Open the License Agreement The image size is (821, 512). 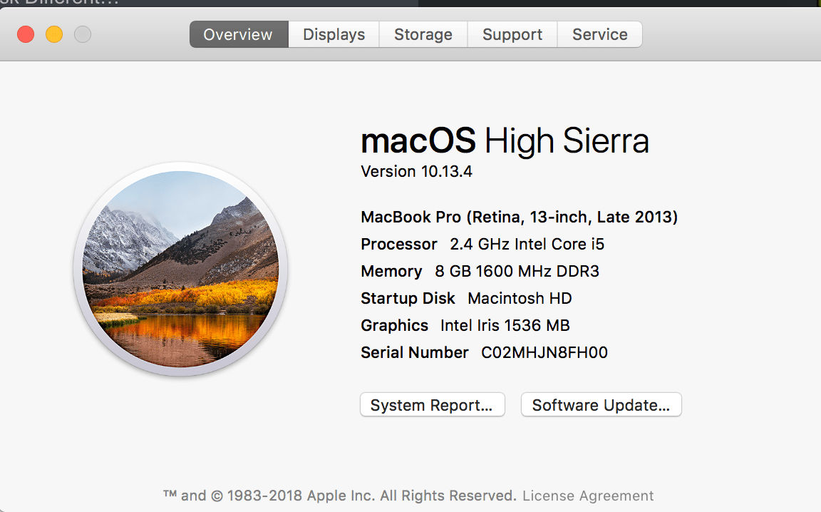(x=587, y=495)
